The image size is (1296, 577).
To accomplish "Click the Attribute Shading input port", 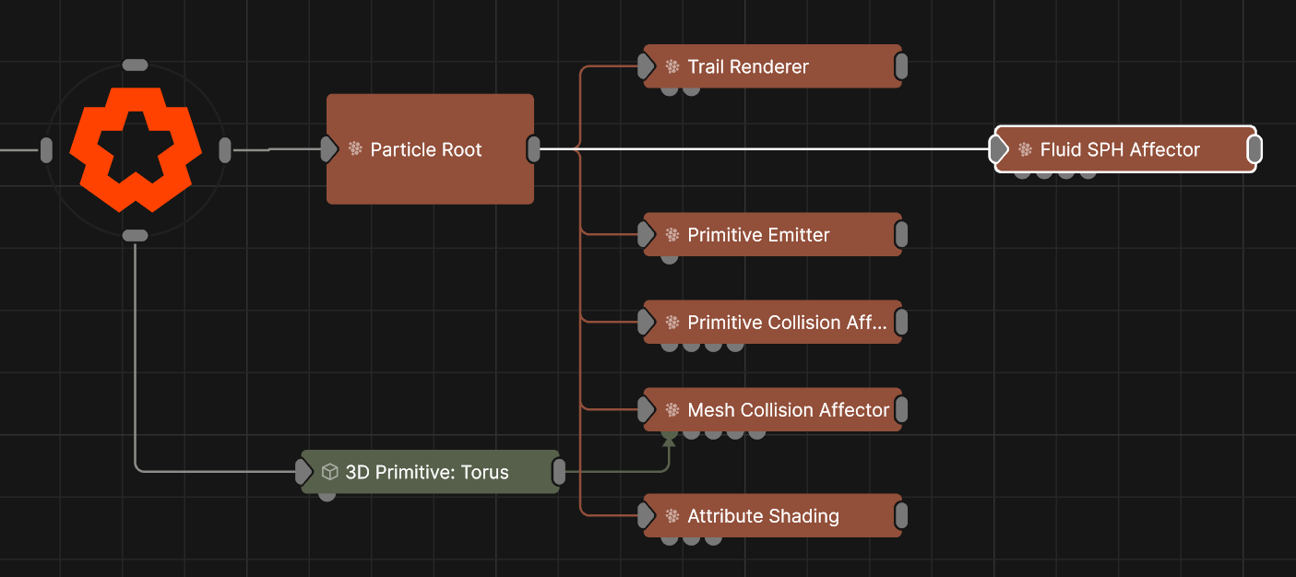I will click(x=646, y=516).
